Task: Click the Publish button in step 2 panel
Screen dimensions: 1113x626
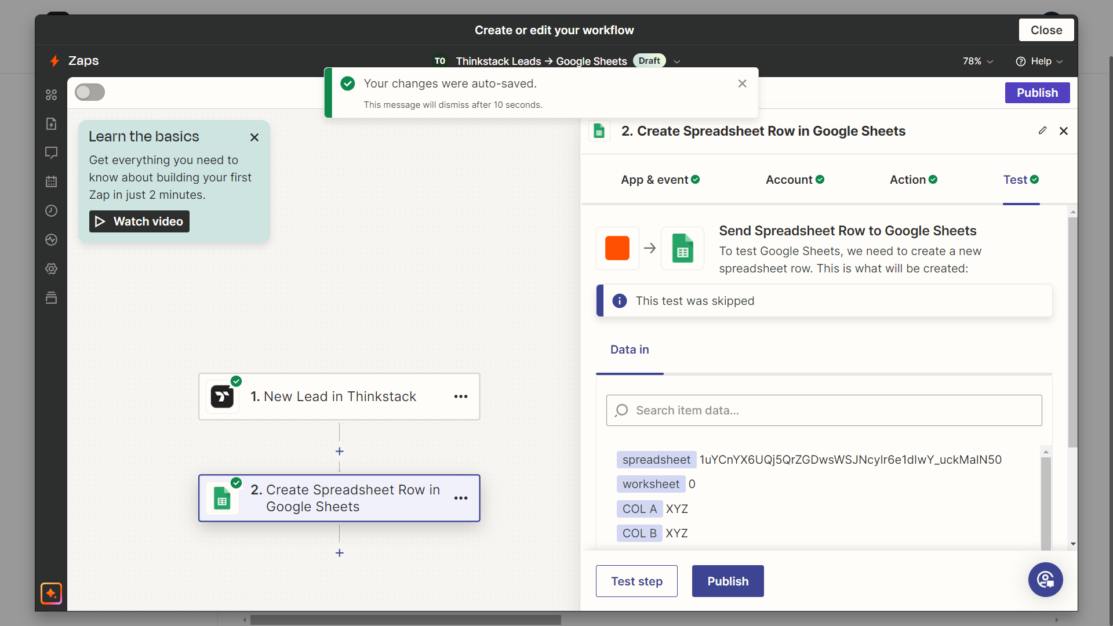Action: pos(728,581)
